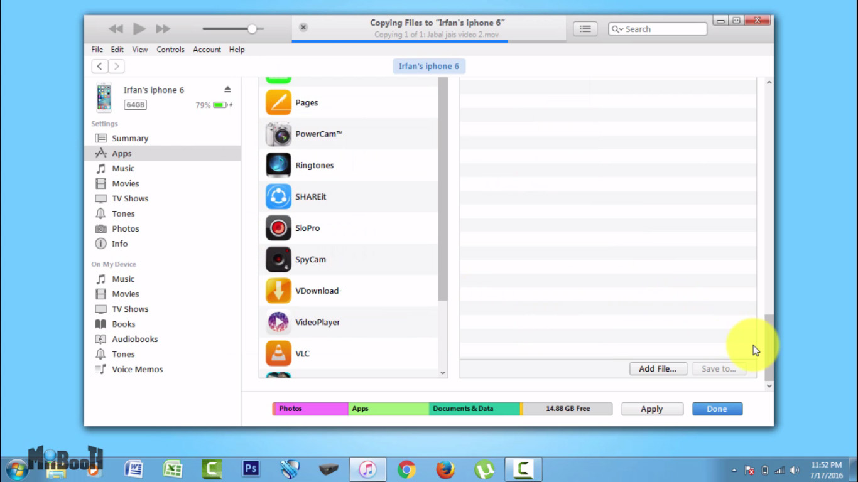Open the Help menu
This screenshot has width=858, height=482.
click(x=237, y=50)
